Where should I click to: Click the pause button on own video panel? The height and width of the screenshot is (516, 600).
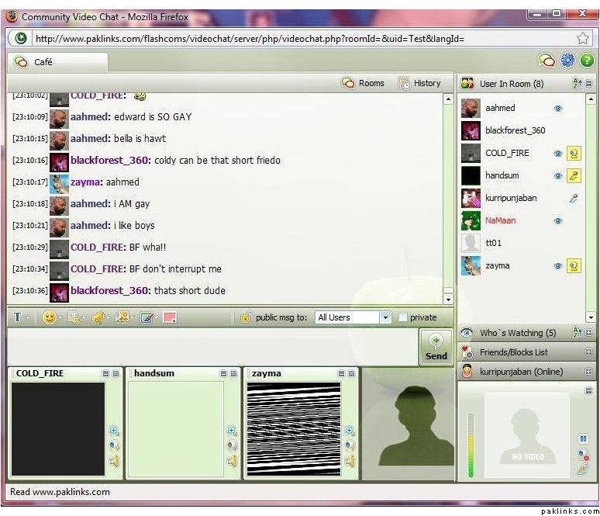pos(583,438)
